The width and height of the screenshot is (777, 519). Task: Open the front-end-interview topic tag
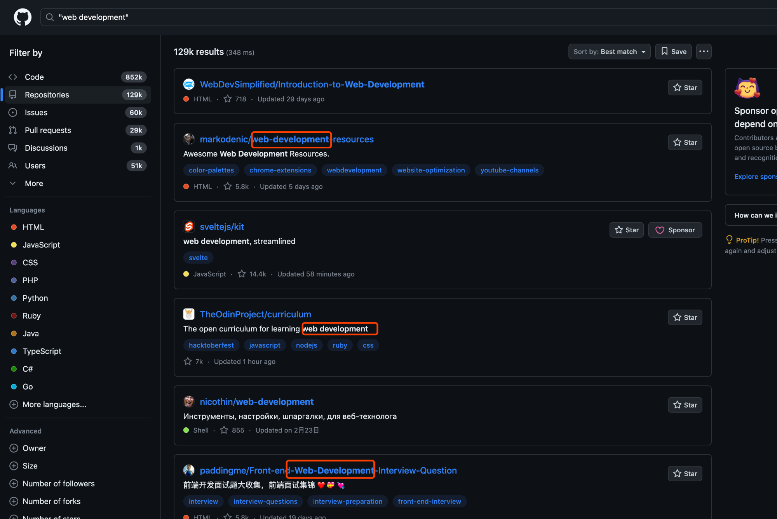[x=429, y=502]
